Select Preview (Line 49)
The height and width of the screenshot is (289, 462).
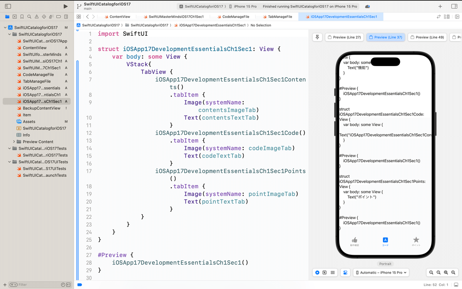point(427,37)
